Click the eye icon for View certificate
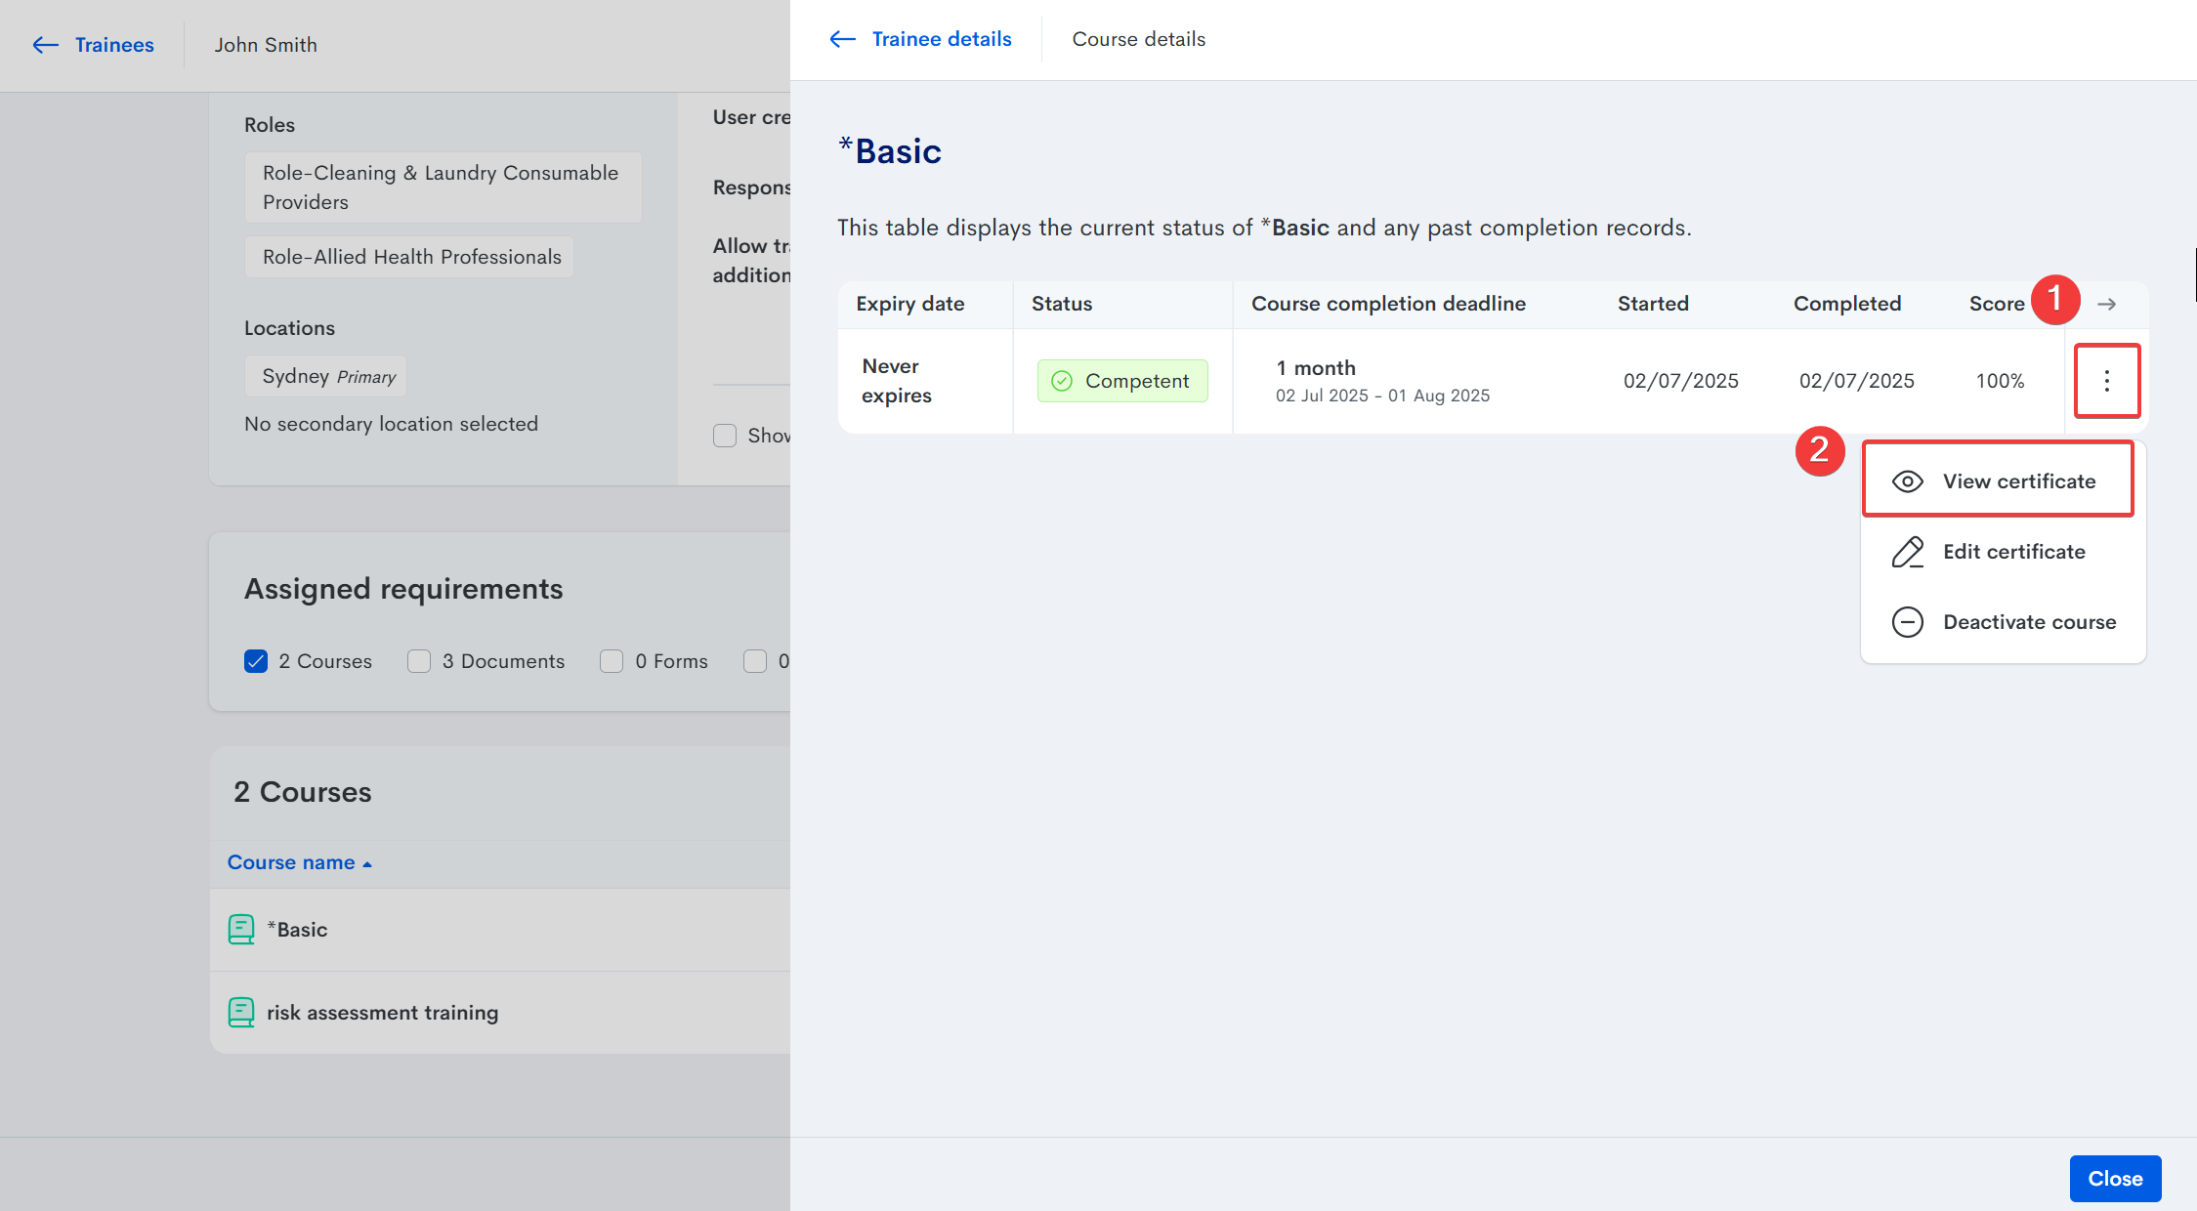 [x=1907, y=481]
